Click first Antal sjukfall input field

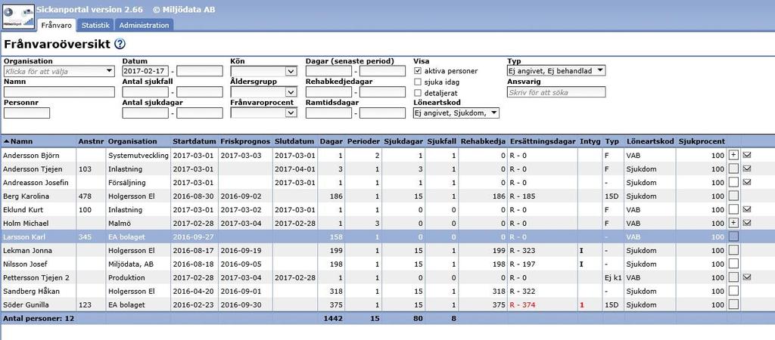pyautogui.click(x=145, y=92)
